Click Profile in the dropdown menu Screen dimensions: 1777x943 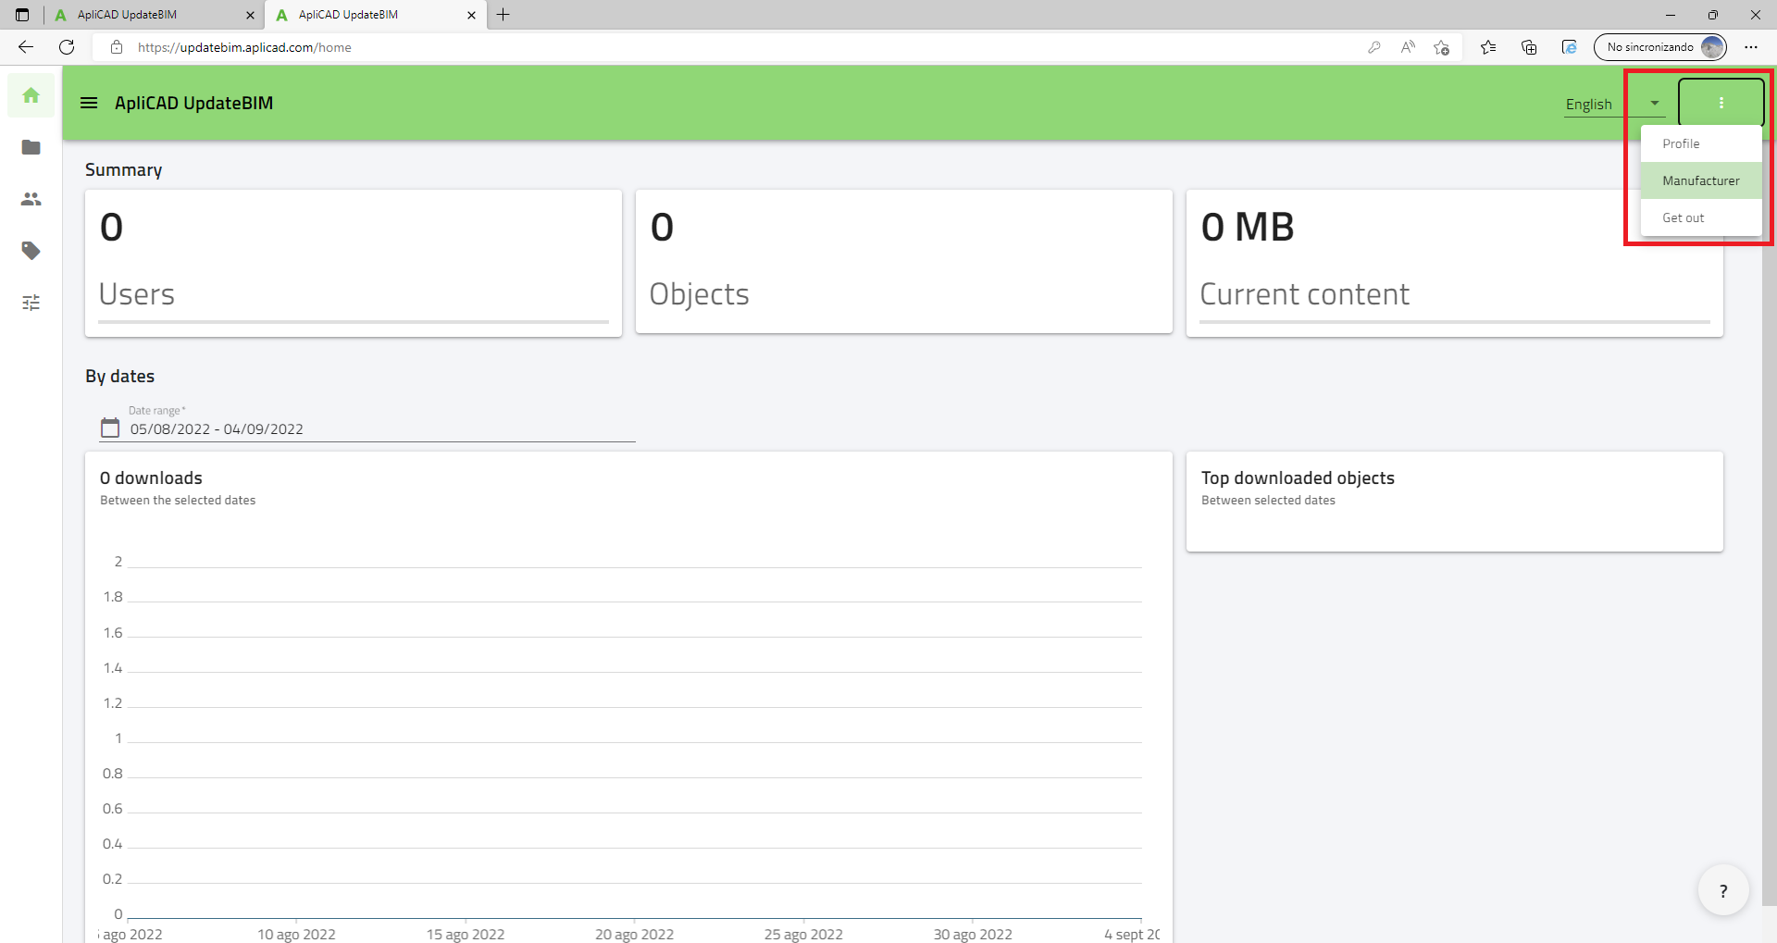(x=1680, y=143)
